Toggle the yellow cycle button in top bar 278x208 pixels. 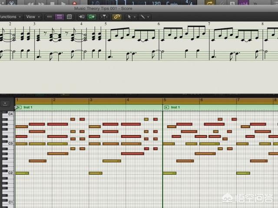[210, 3]
